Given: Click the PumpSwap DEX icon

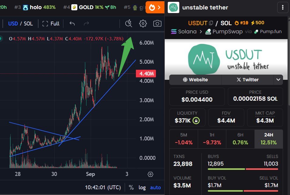Looking at the screenshot, I should pos(208,32).
